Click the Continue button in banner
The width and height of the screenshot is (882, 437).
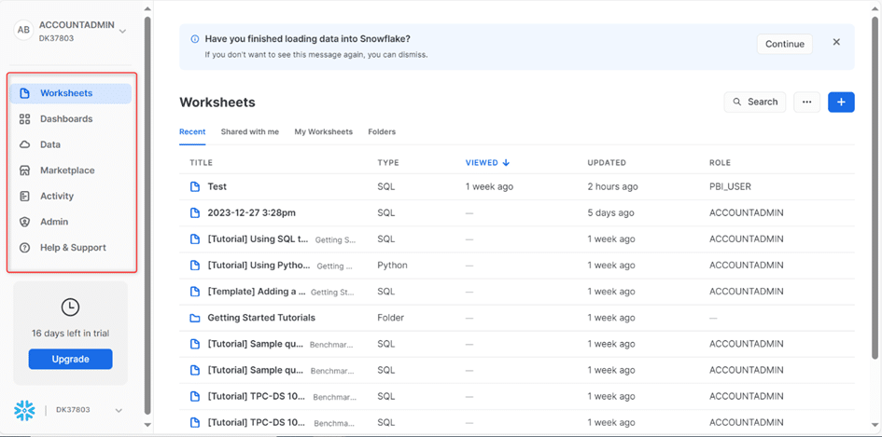(x=785, y=44)
